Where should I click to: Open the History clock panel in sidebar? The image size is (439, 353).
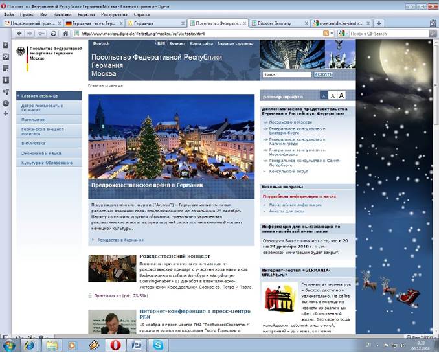tap(6, 103)
